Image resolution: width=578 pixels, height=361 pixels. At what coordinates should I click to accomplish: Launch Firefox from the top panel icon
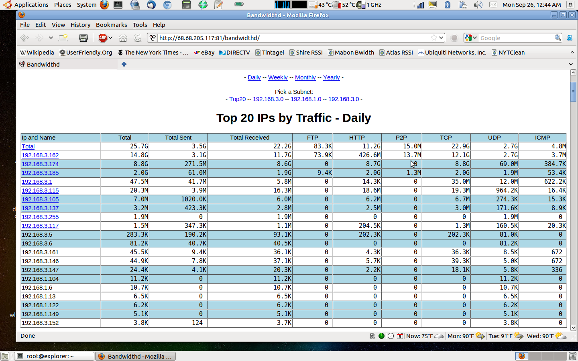(104, 5)
